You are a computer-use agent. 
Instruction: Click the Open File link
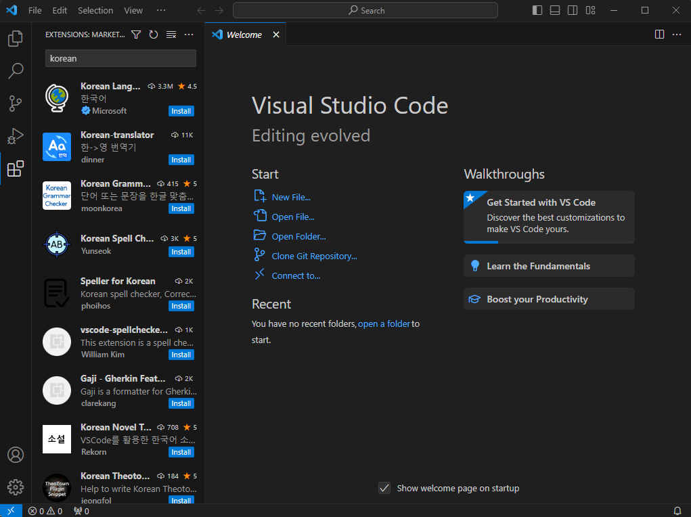293,217
